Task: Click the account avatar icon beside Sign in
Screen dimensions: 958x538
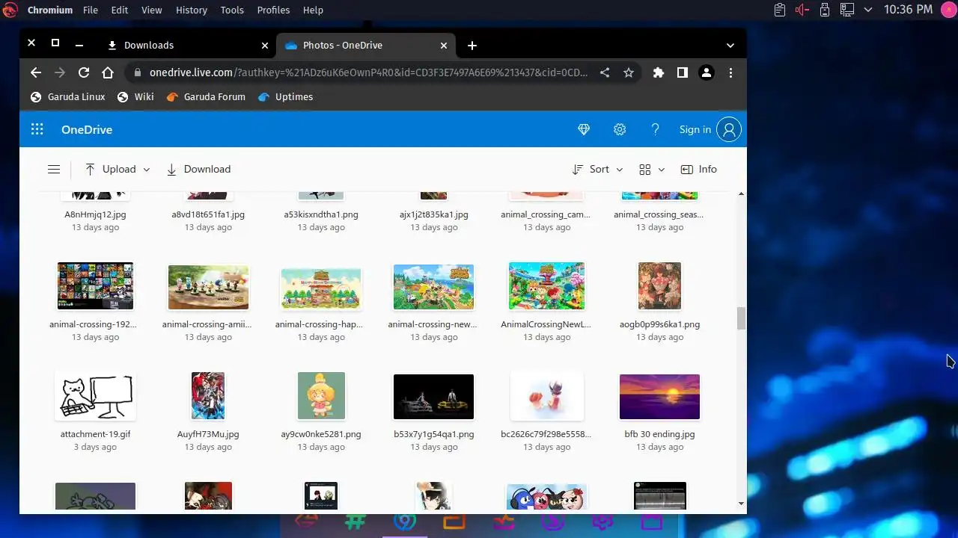Action: pos(729,129)
